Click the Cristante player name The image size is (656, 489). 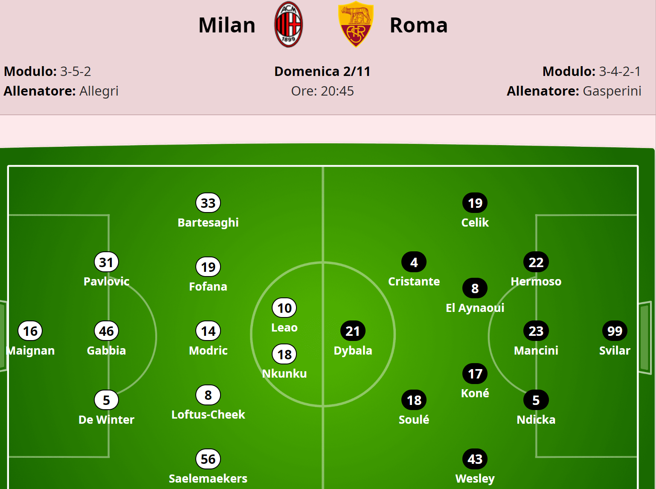click(x=414, y=282)
